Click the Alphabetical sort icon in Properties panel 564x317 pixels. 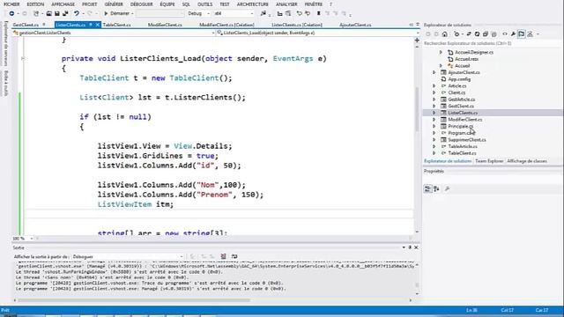[x=436, y=188]
